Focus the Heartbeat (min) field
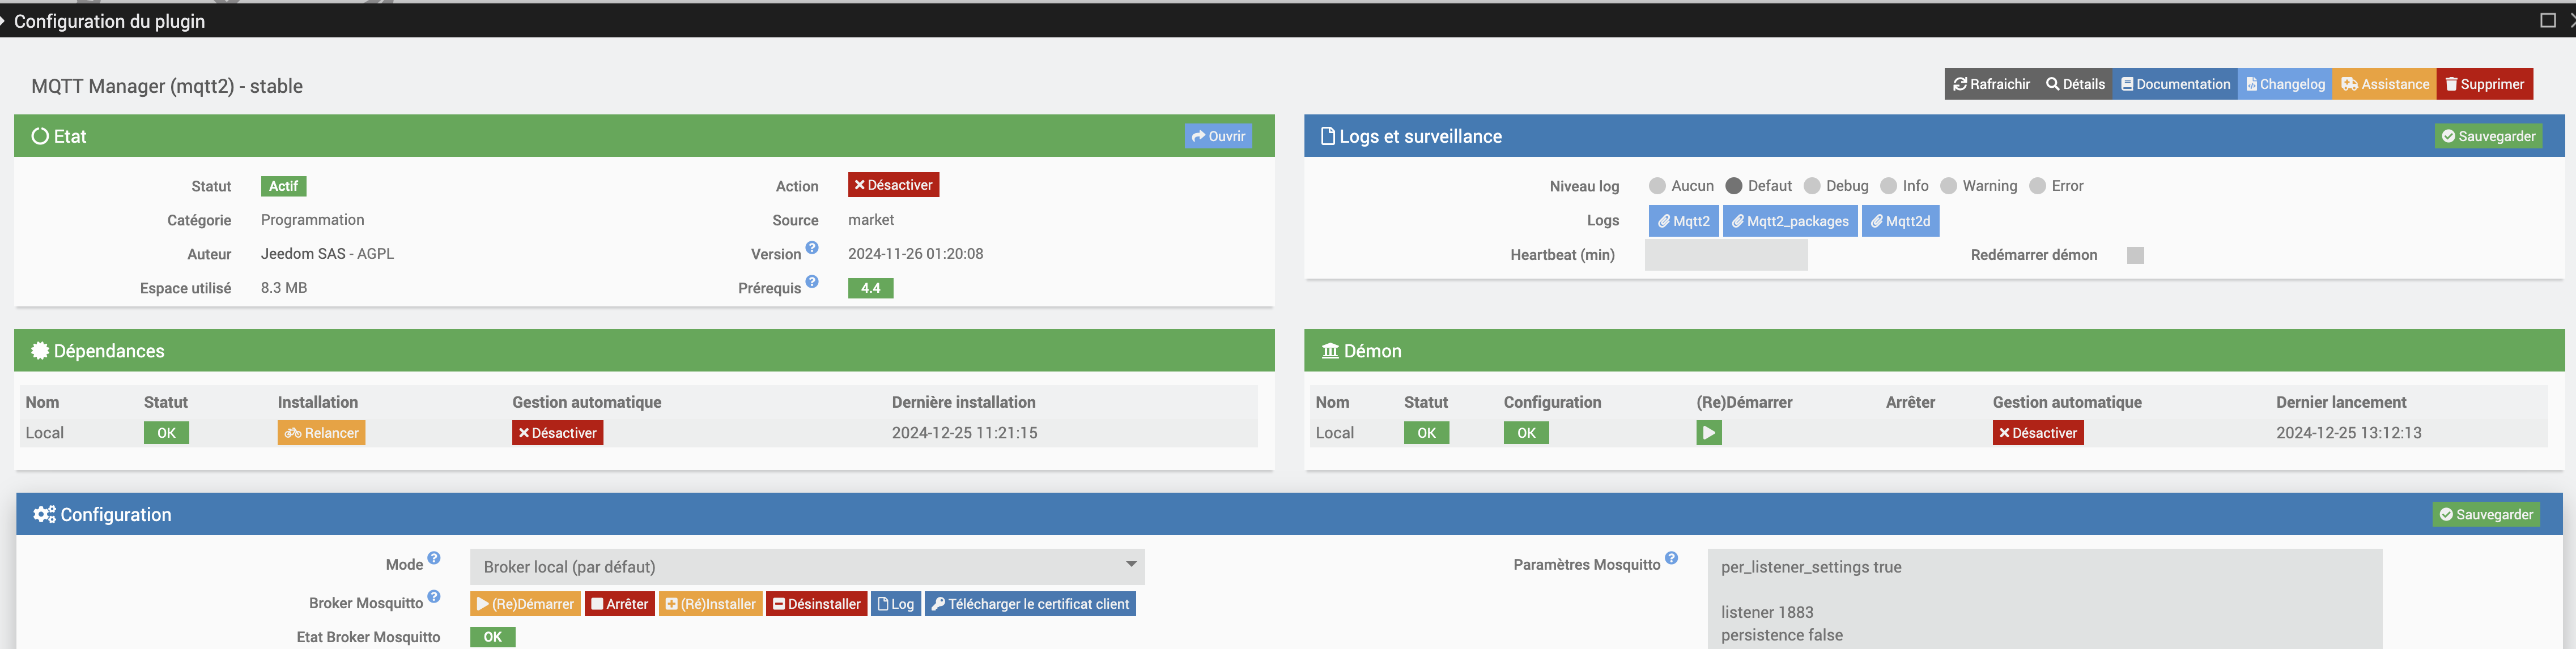The image size is (2576, 649). coord(1726,255)
